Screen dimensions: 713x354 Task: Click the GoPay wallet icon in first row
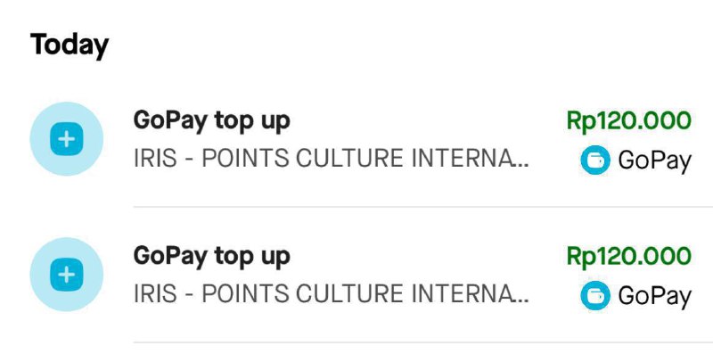point(594,161)
